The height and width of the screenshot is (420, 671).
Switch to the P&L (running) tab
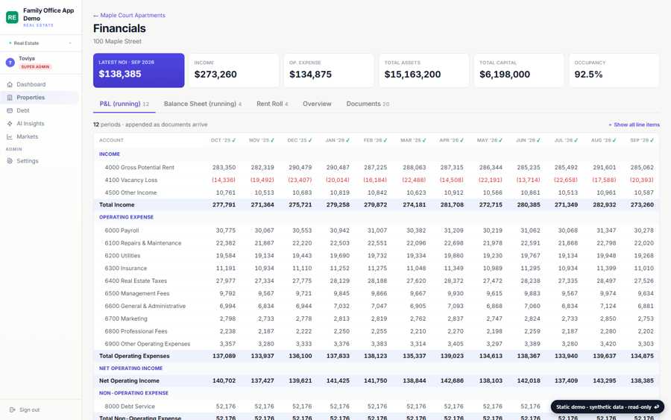click(x=124, y=104)
